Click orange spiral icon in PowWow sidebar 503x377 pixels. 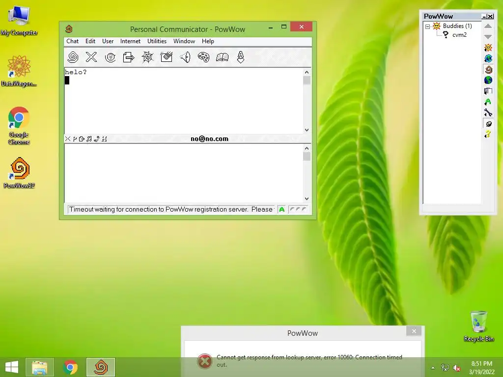(x=488, y=69)
